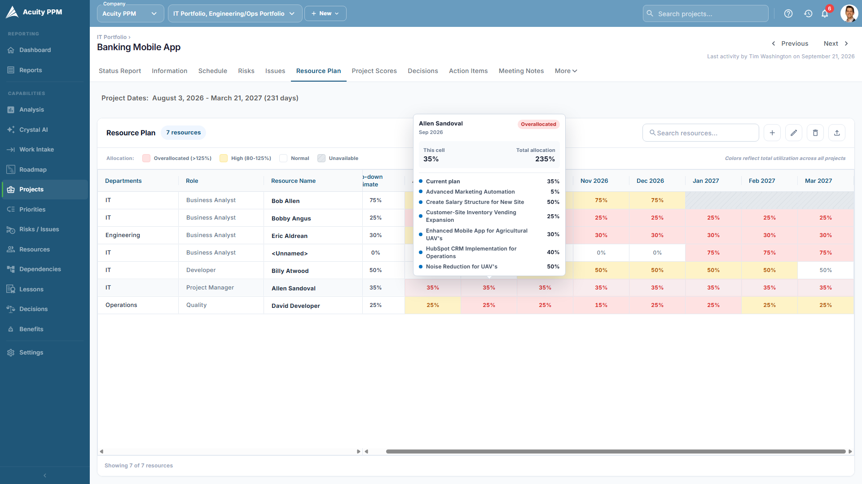Viewport: 862px width, 484px height.
Task: Expand the Acuity PPM company dropdown
Action: (x=130, y=13)
